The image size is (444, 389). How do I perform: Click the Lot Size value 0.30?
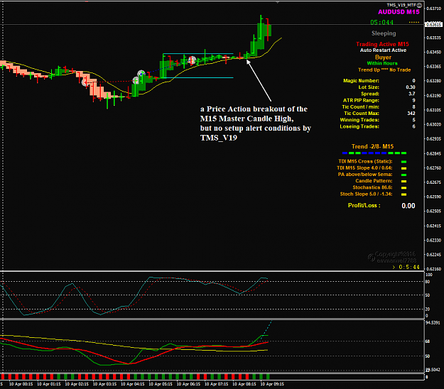[411, 87]
